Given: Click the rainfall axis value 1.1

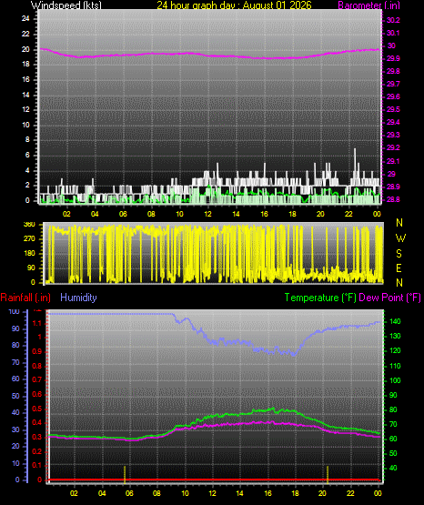Looking at the screenshot, I should [37, 323].
